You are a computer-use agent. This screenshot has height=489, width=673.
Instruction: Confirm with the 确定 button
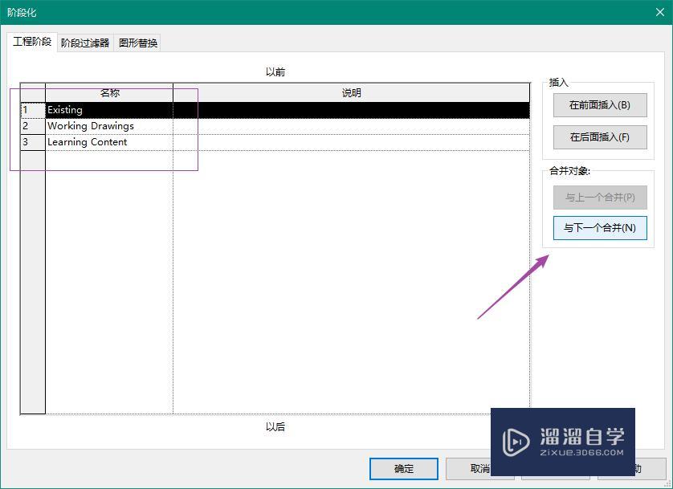[x=403, y=468]
